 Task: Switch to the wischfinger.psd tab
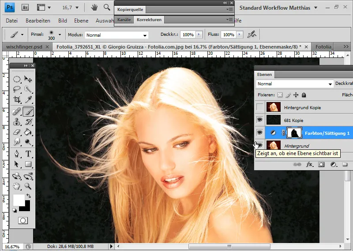tap(24, 47)
